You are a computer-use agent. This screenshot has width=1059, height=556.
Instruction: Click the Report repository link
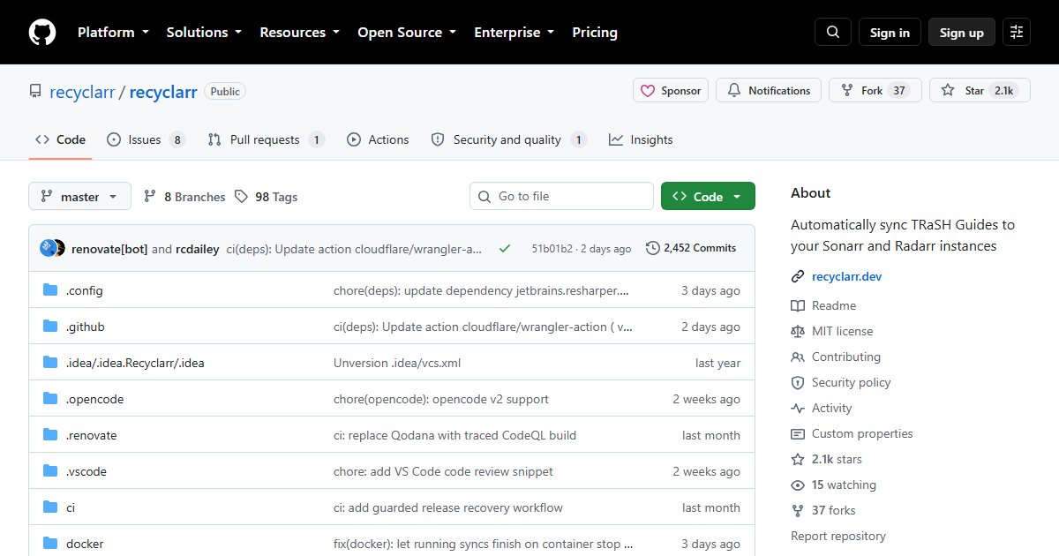click(838, 536)
